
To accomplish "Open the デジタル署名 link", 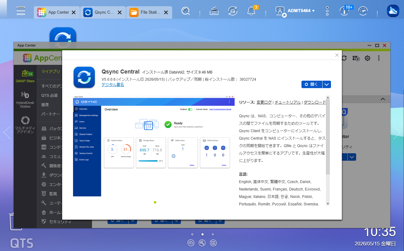I will coord(113,84).
